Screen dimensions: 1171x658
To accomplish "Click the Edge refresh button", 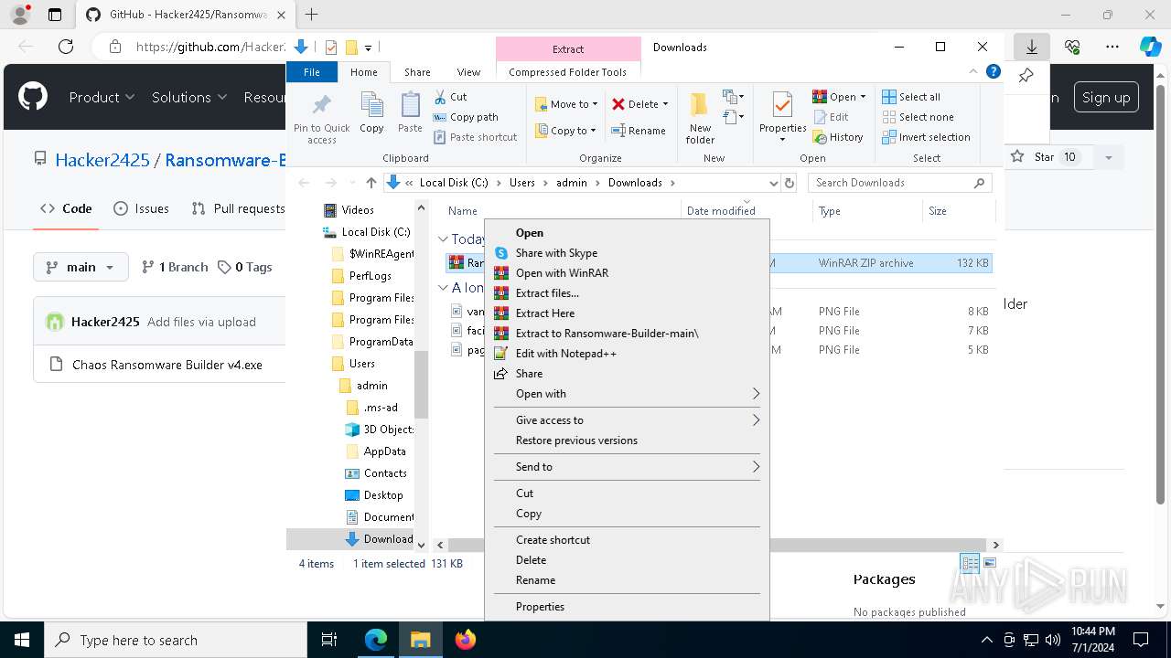I will point(66,47).
